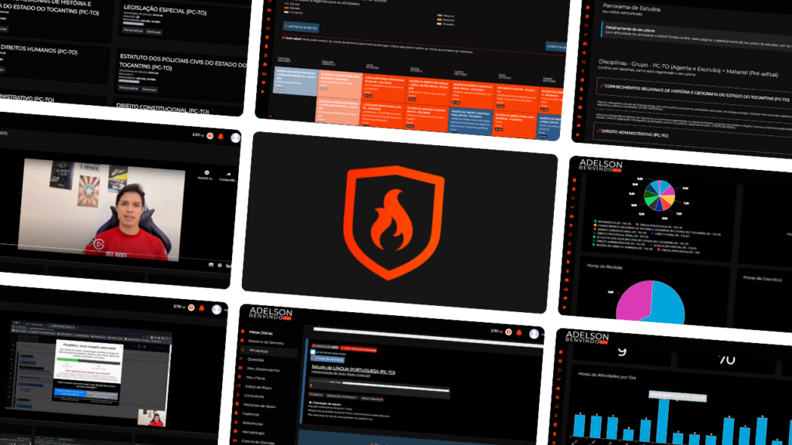Play the instructor video in red shirt
The height and width of the screenshot is (445, 792).
pos(102,209)
